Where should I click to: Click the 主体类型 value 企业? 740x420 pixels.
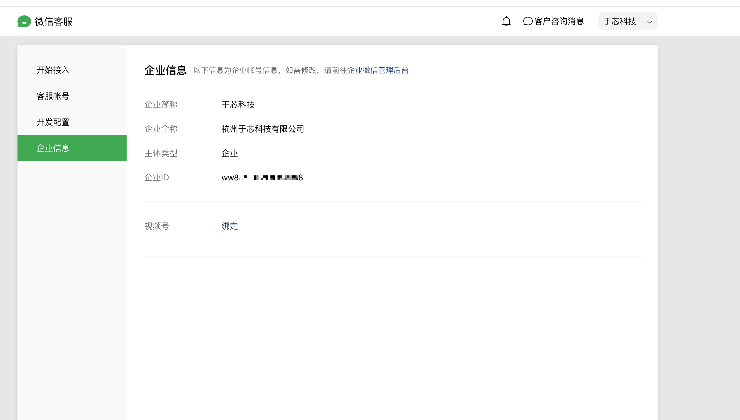point(229,153)
